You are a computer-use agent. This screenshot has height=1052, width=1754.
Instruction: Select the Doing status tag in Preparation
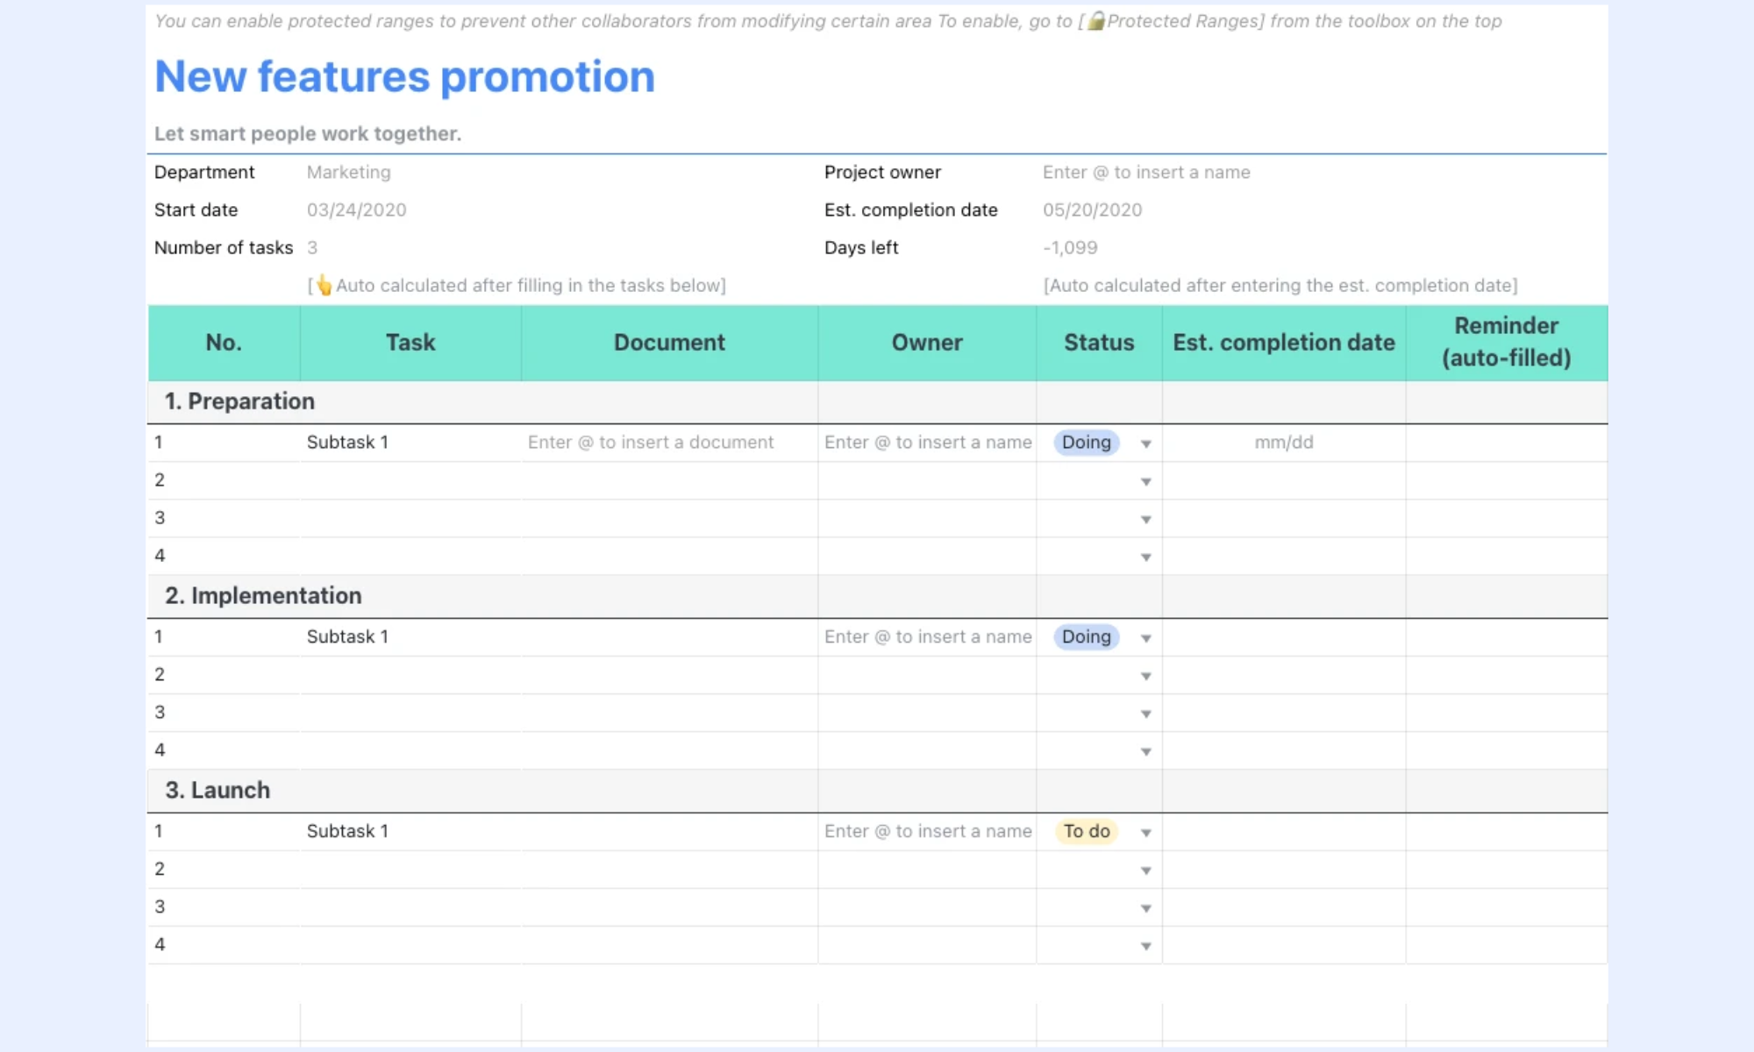(x=1087, y=442)
